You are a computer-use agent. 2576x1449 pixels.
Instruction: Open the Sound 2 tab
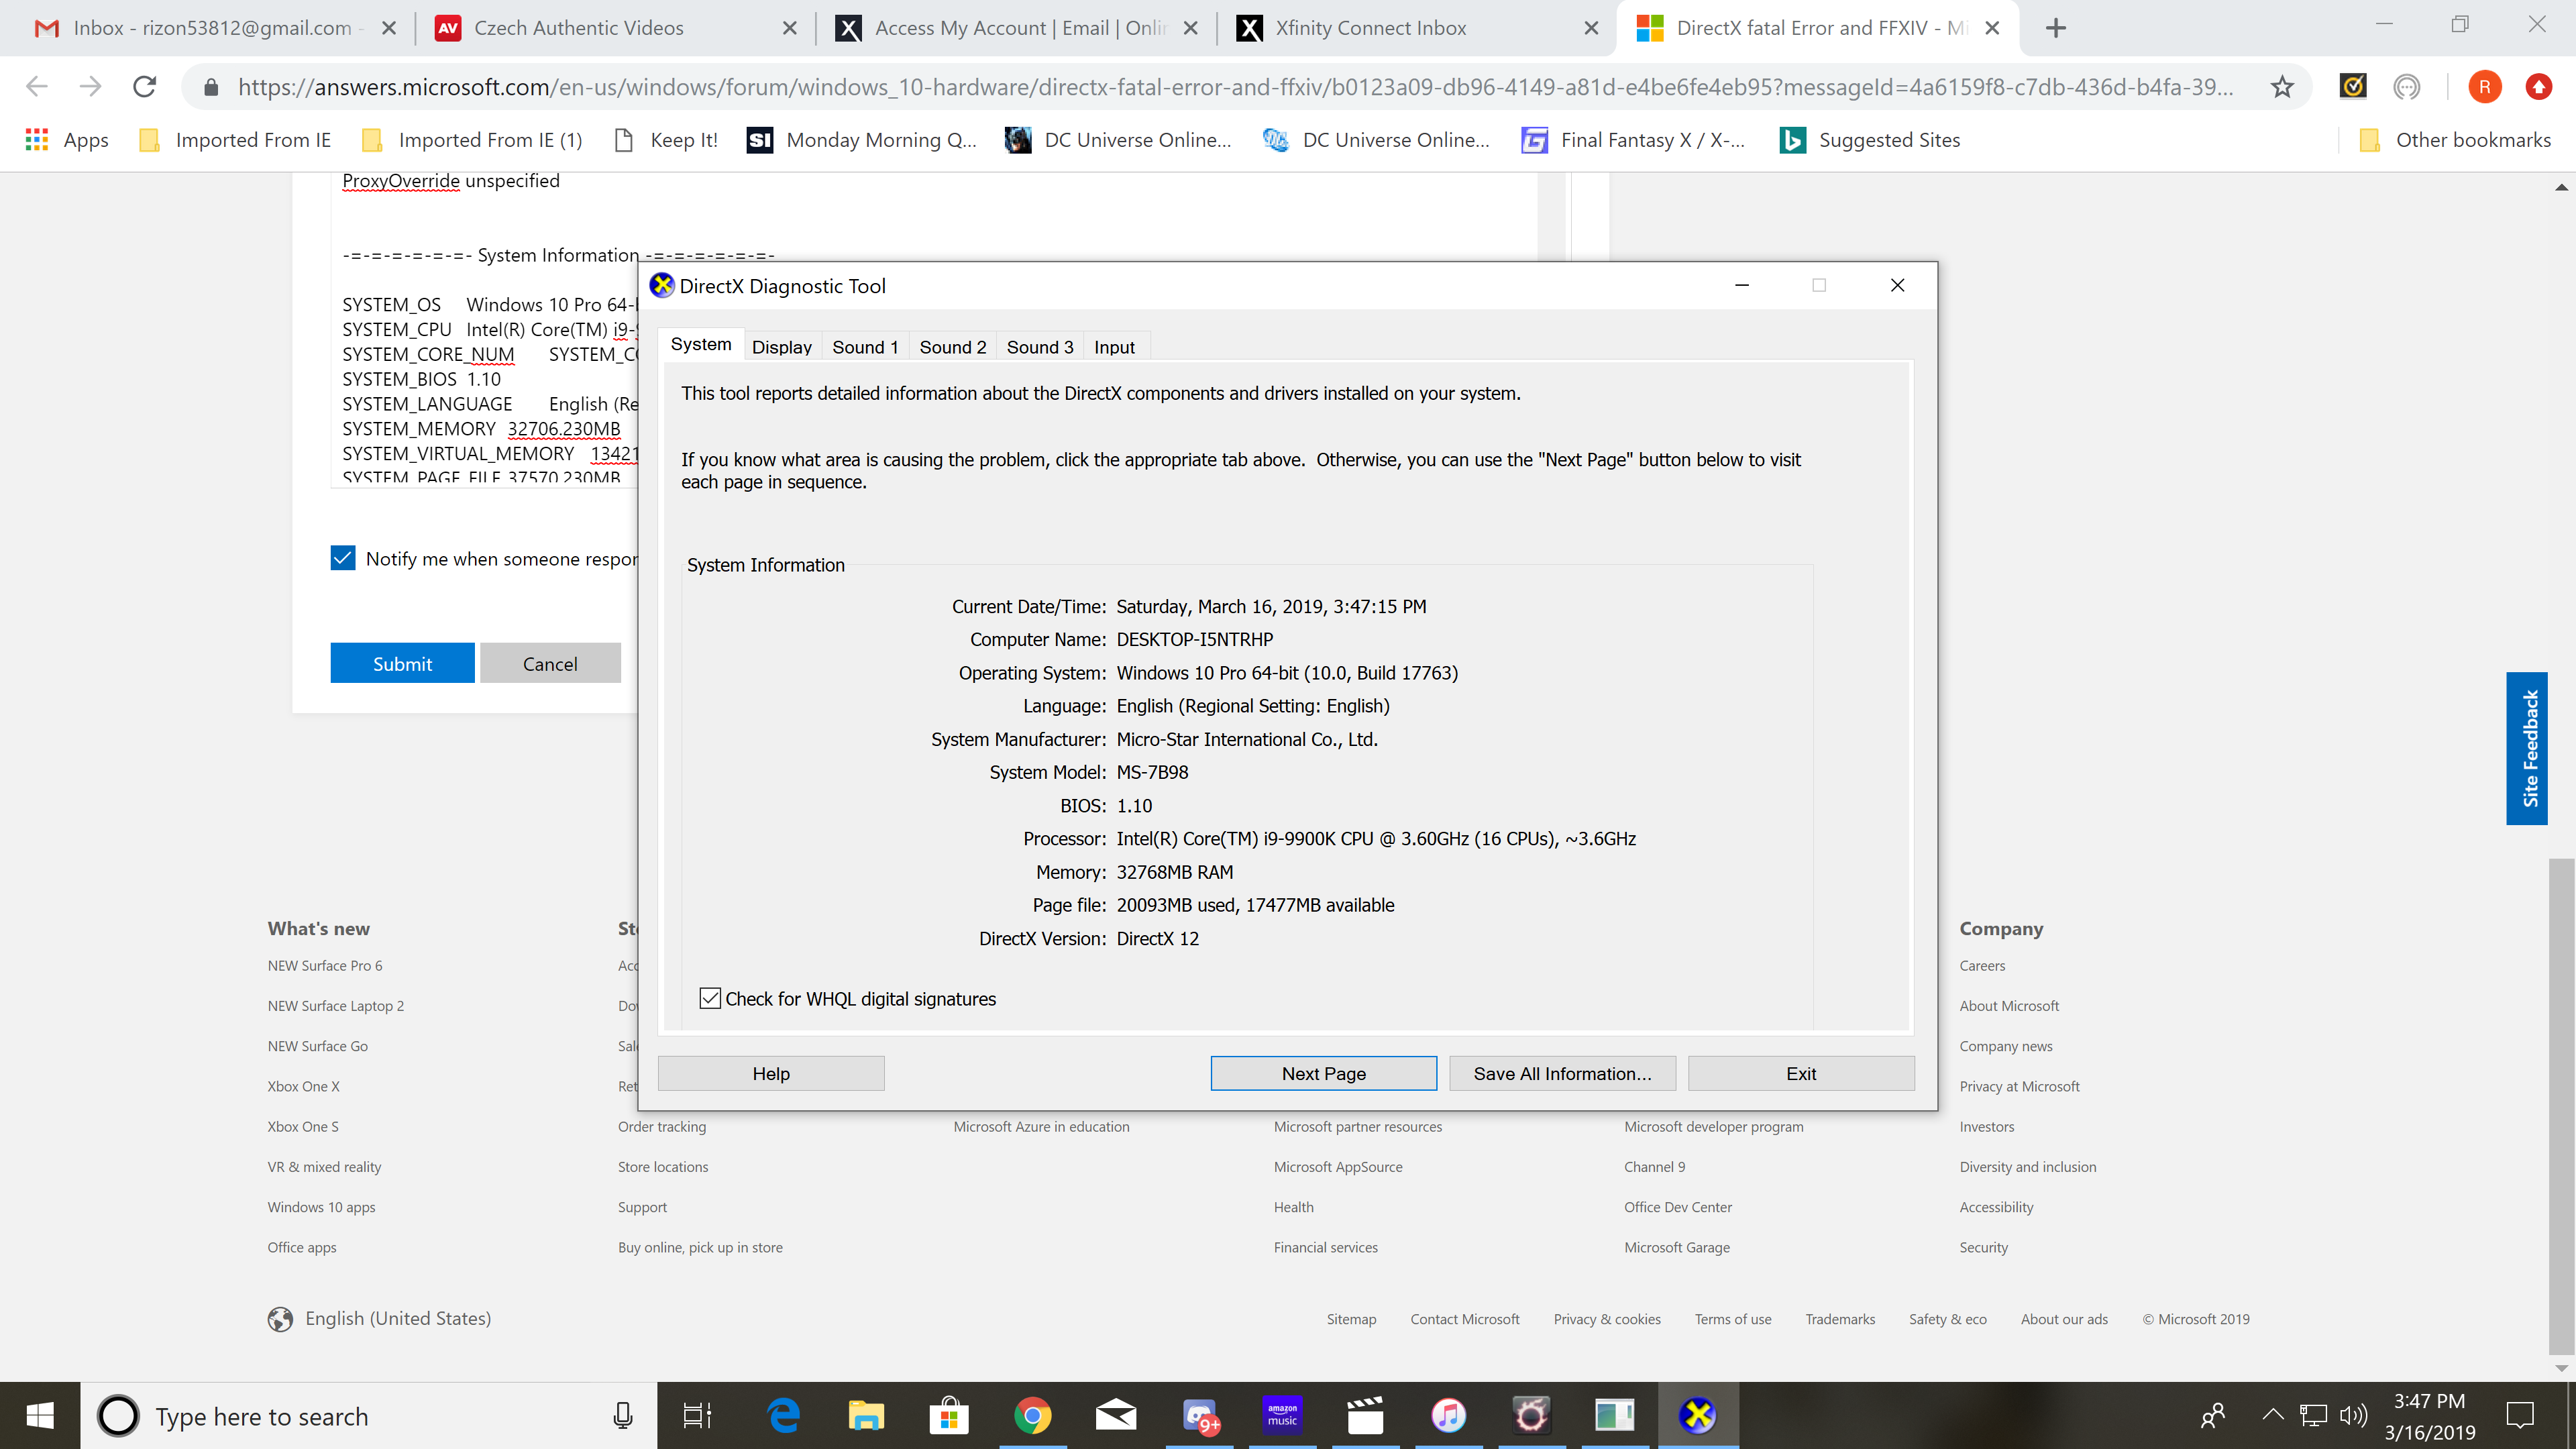pos(952,347)
